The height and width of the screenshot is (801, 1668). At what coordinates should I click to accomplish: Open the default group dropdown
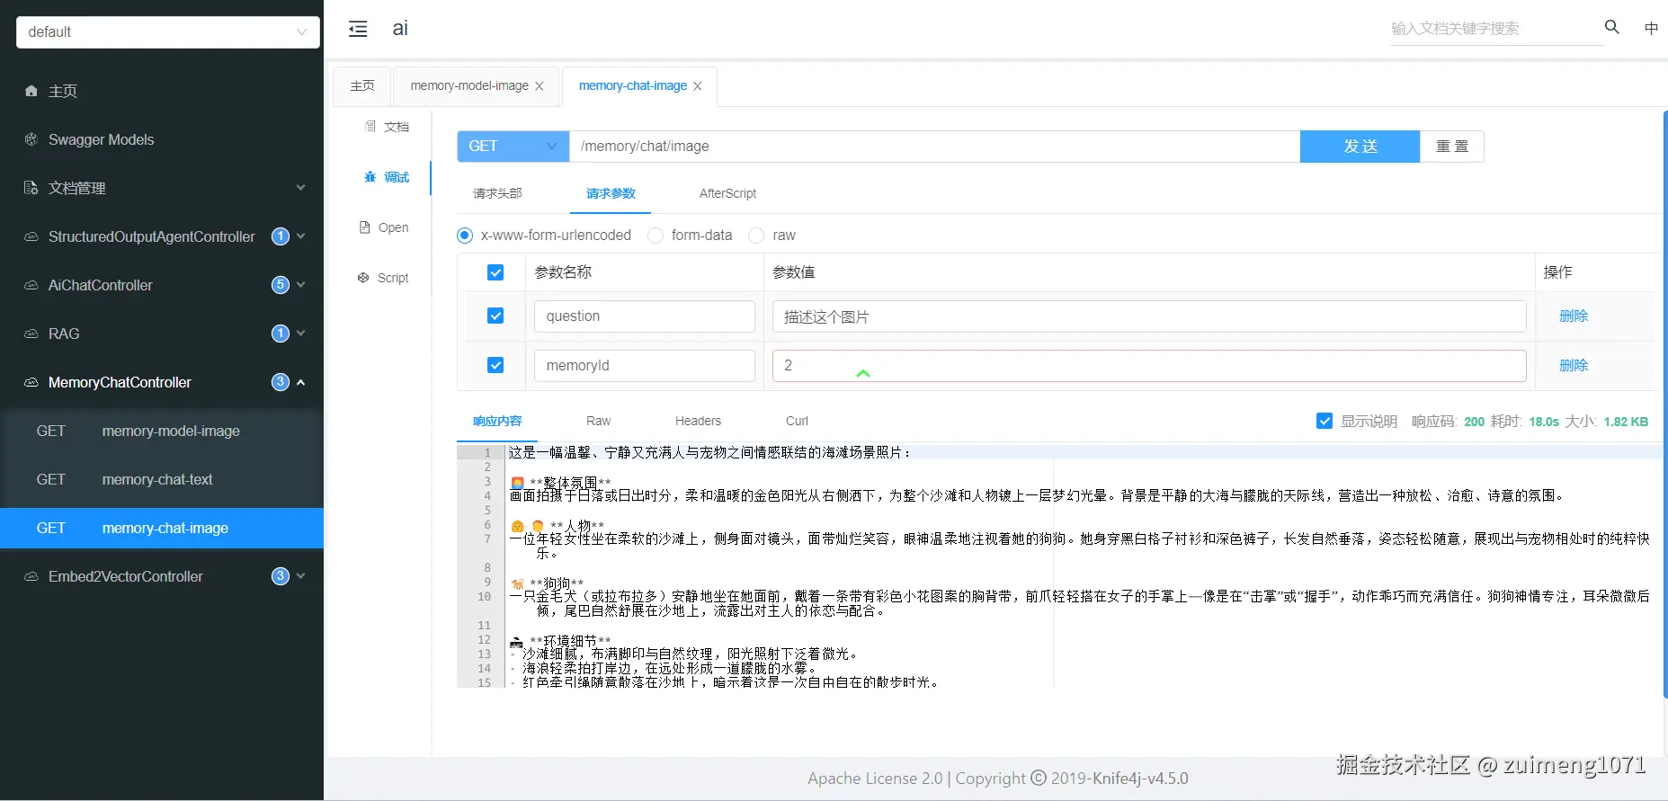click(x=168, y=31)
